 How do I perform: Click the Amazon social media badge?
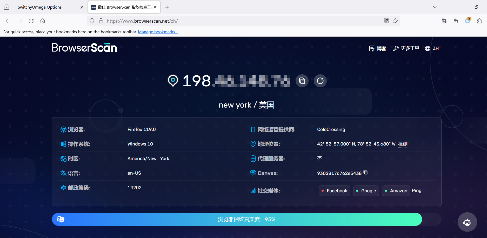tap(396, 191)
